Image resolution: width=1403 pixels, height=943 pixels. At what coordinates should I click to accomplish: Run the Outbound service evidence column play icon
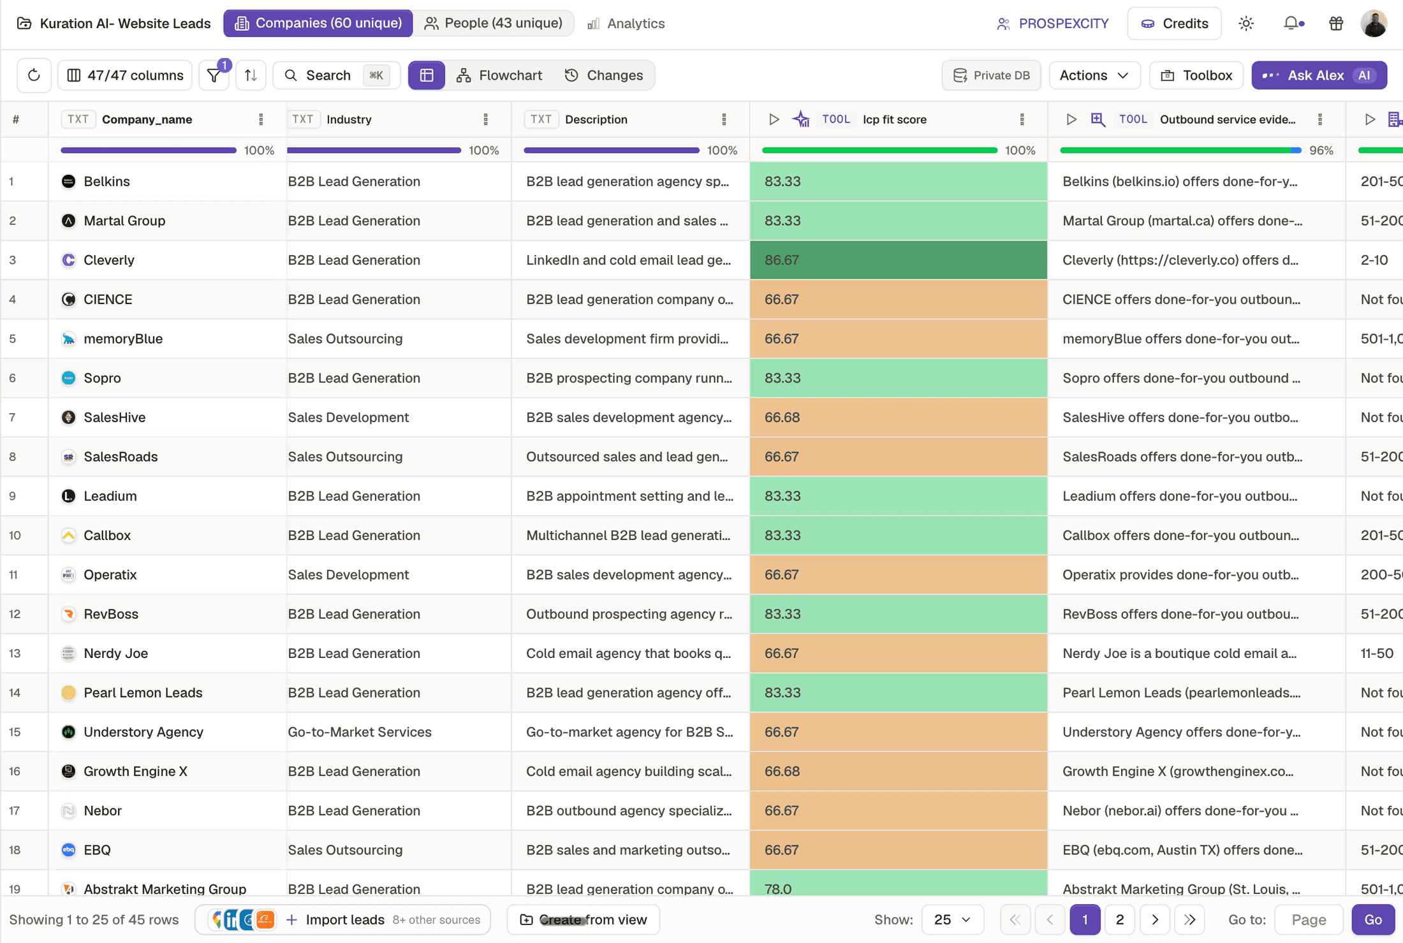[1071, 119]
